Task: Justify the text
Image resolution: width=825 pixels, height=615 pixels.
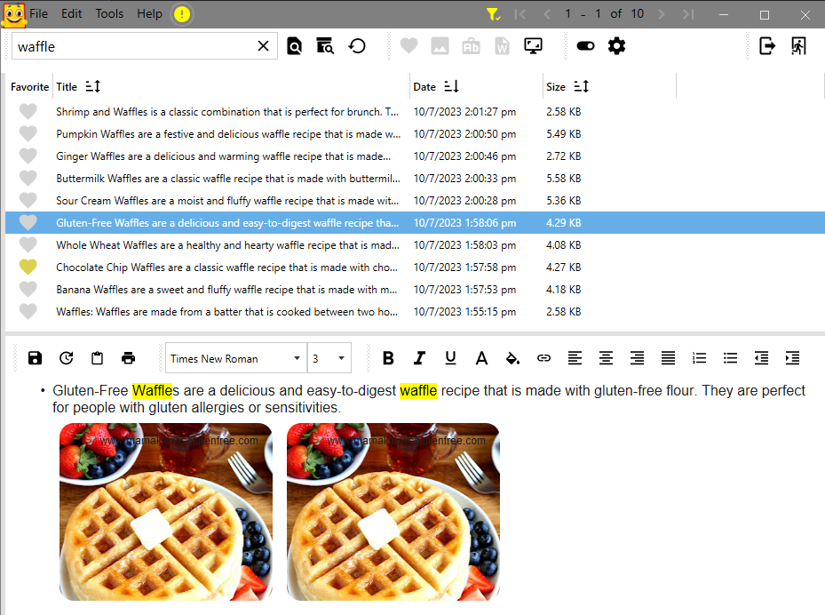Action: click(668, 358)
